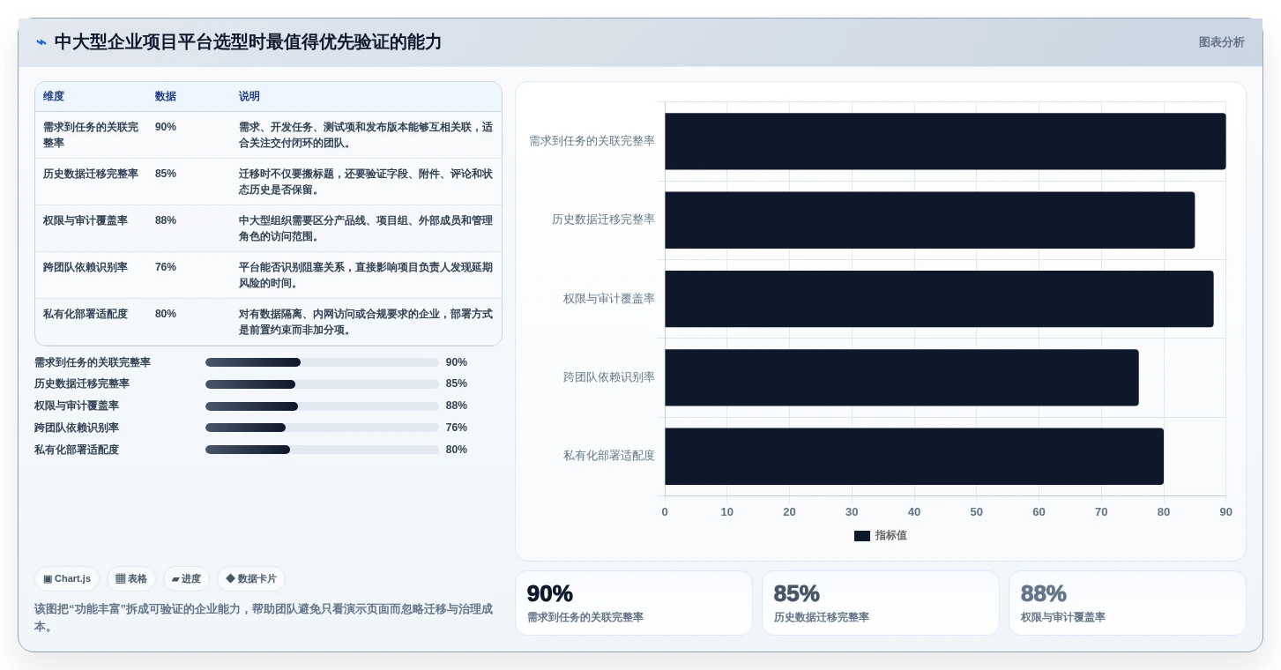Click the x-axis tick label 50

[x=977, y=512]
